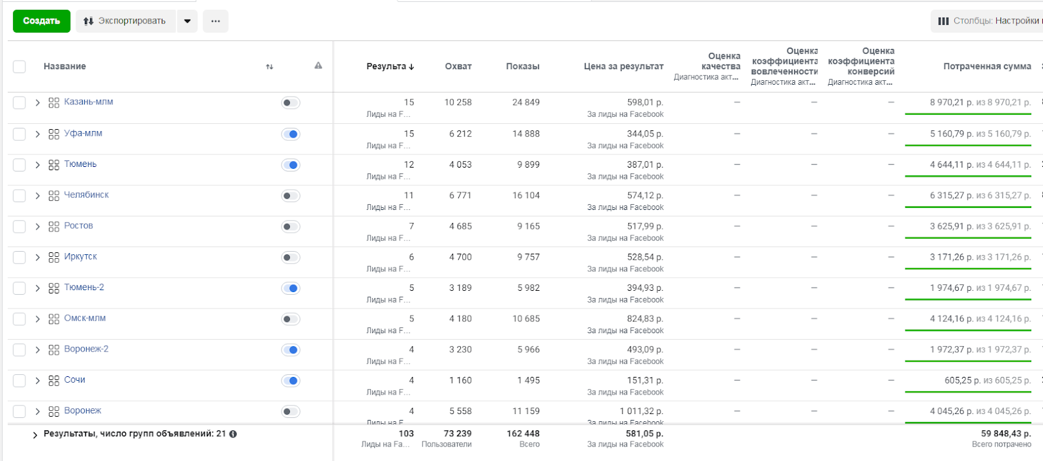Click the ad set icon beside Омск-млм
The width and height of the screenshot is (1043, 461).
point(53,319)
